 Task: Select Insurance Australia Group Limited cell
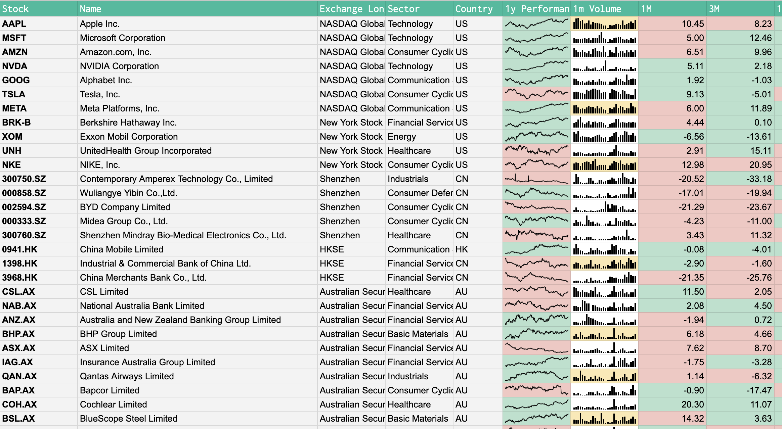198,362
